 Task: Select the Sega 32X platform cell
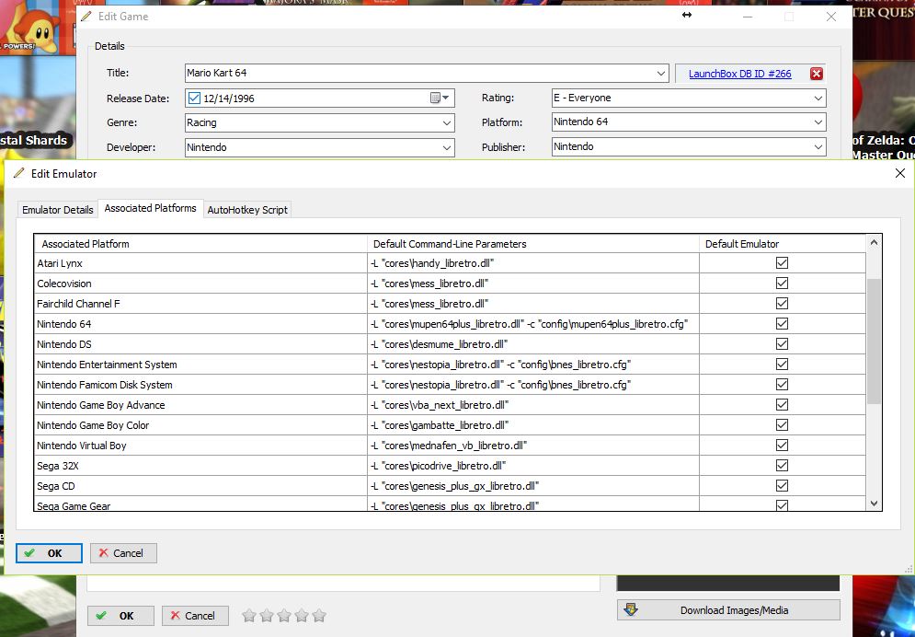click(200, 466)
